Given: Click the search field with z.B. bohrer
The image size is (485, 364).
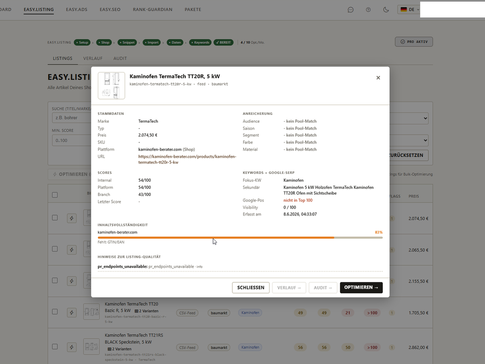Looking at the screenshot, I should (72, 118).
